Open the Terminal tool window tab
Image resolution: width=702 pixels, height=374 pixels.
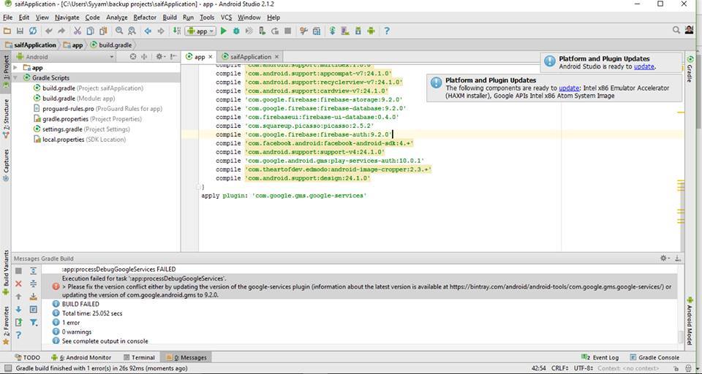[139, 357]
